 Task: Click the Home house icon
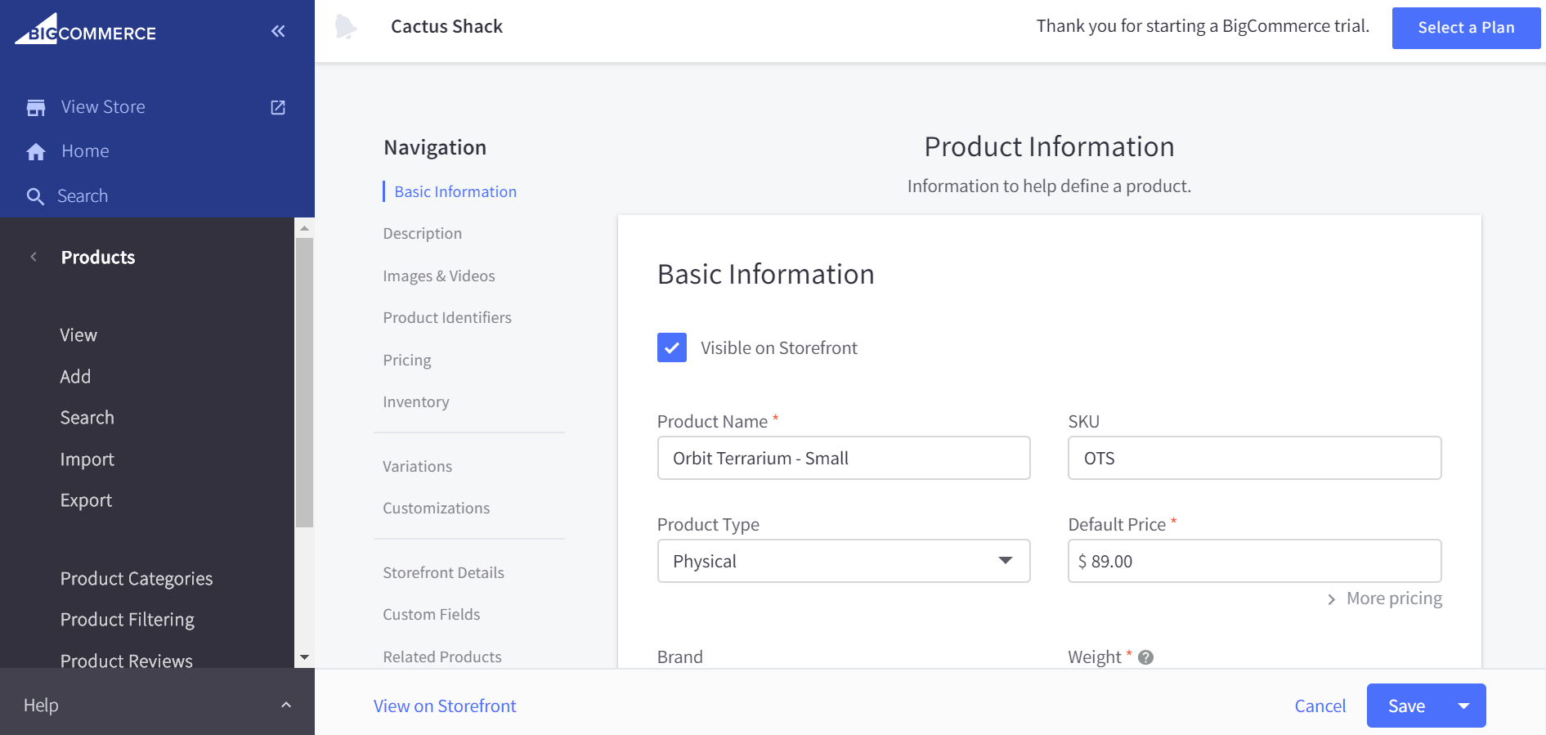click(36, 152)
